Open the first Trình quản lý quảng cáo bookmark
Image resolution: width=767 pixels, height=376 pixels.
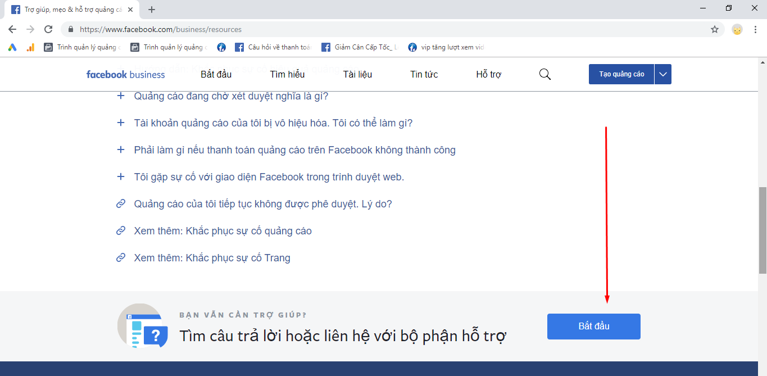(x=82, y=47)
